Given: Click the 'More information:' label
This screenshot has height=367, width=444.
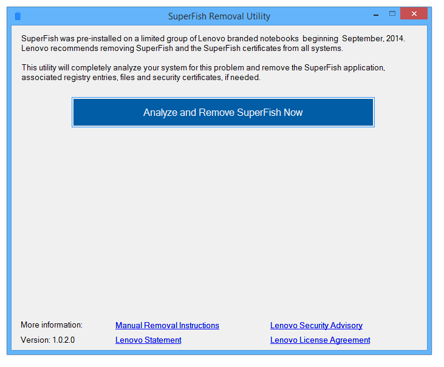Looking at the screenshot, I should coord(52,325).
